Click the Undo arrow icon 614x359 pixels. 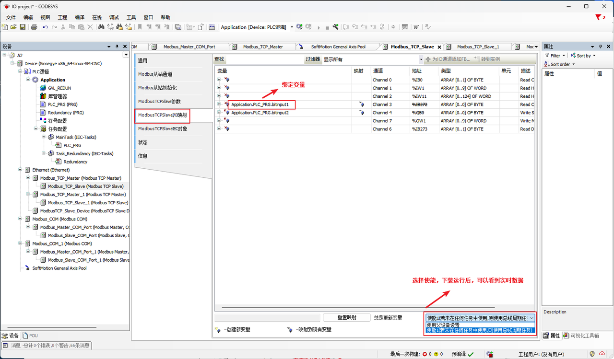tap(45, 27)
